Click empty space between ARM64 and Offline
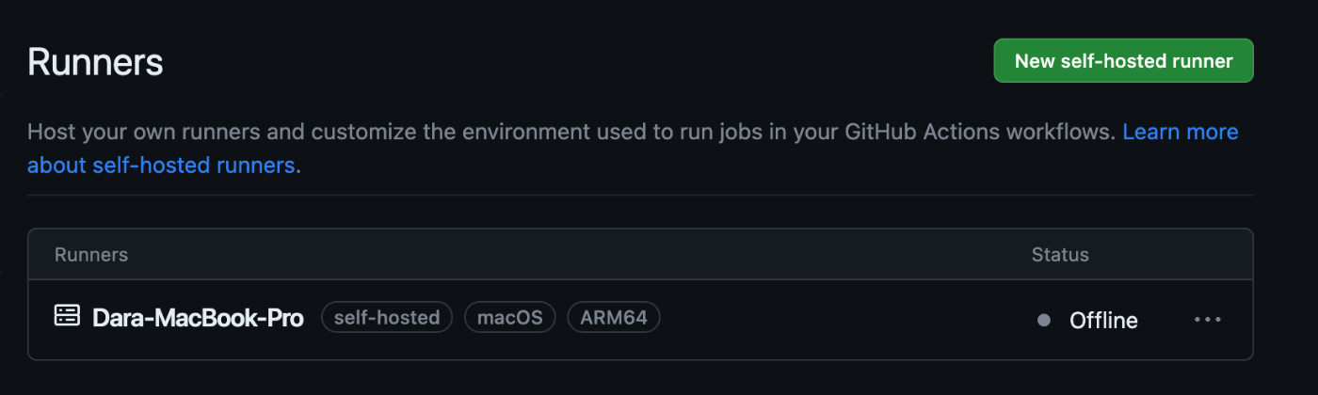This screenshot has width=1318, height=395. coord(847,318)
